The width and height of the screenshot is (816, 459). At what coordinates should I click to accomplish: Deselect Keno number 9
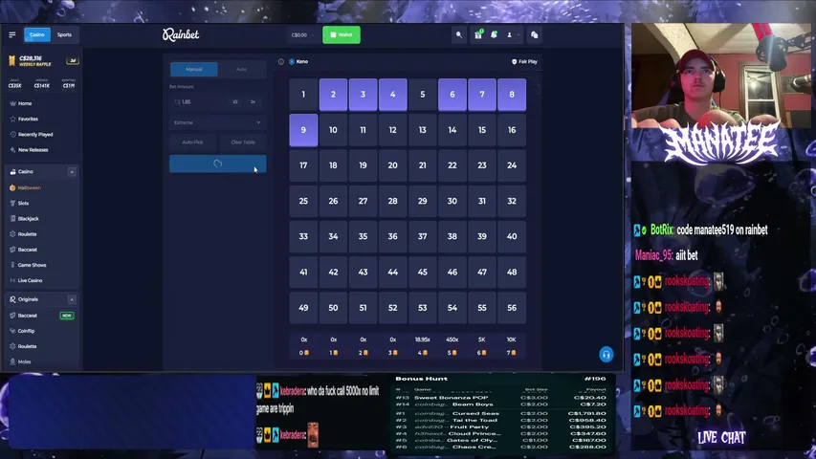303,130
